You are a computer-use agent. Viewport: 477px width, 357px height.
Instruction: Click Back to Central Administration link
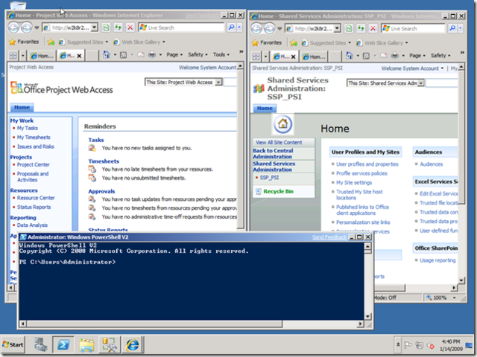[x=273, y=154]
